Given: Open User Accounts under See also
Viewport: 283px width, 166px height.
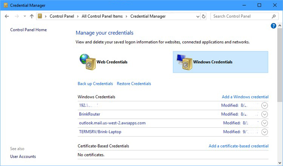Looking at the screenshot, I should click(23, 157).
